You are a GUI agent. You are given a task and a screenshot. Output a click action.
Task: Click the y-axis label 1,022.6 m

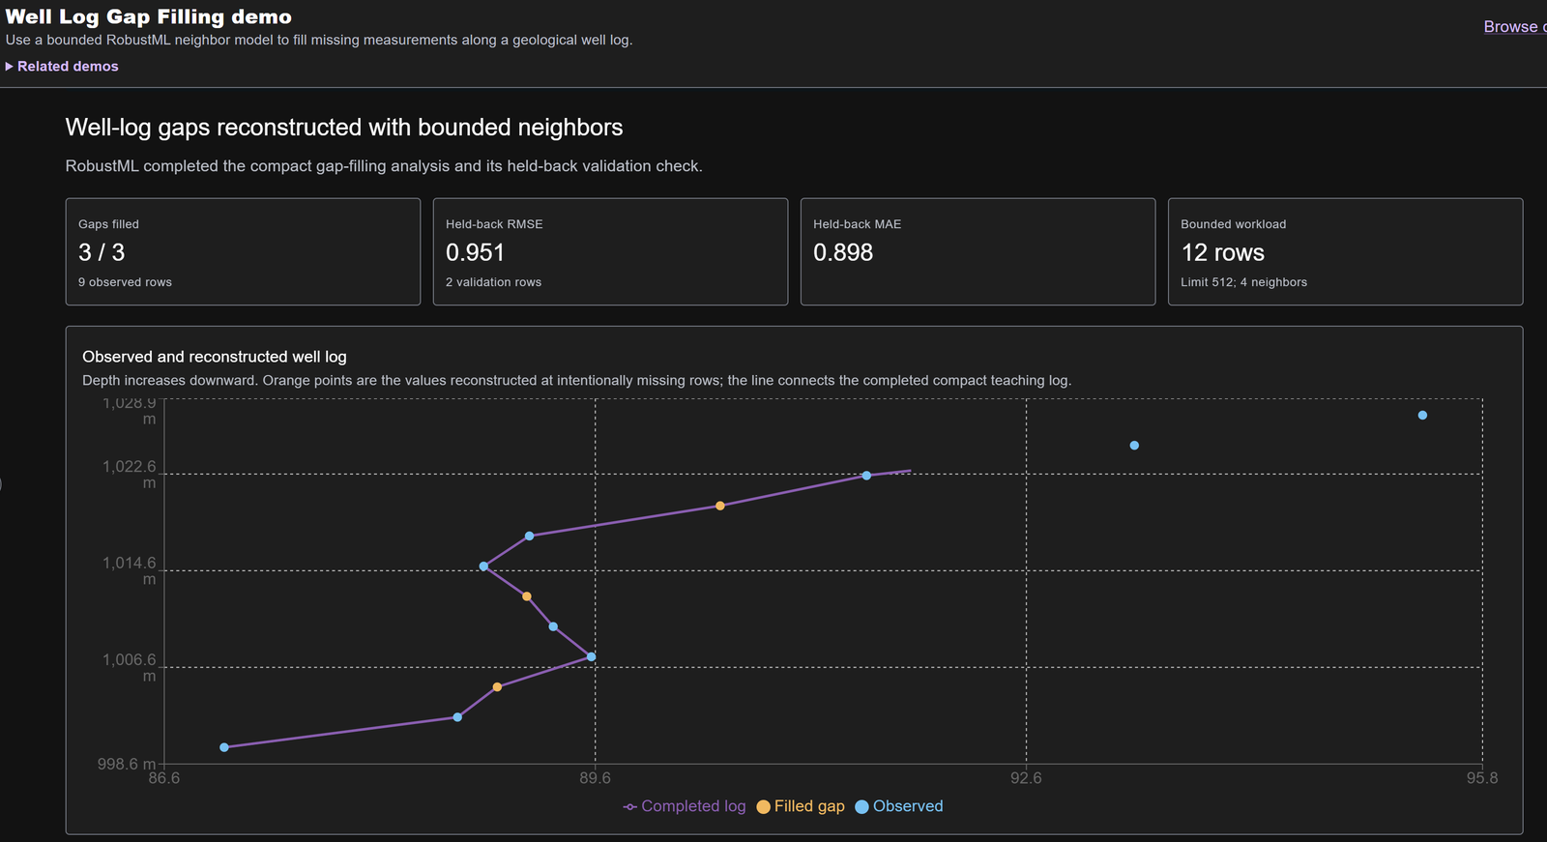129,474
